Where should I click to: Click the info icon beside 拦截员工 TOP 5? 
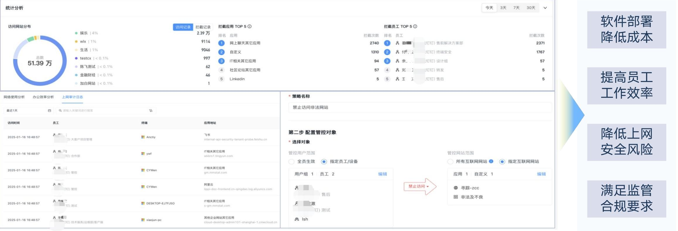[415, 26]
